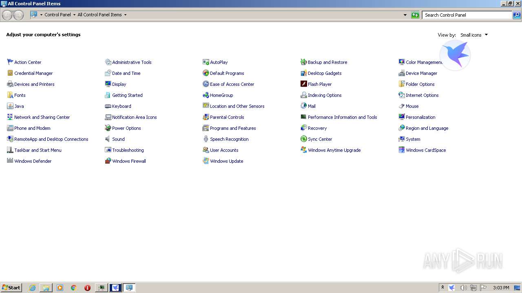
Task: Open the Mouse icon
Action: pyautogui.click(x=402, y=106)
